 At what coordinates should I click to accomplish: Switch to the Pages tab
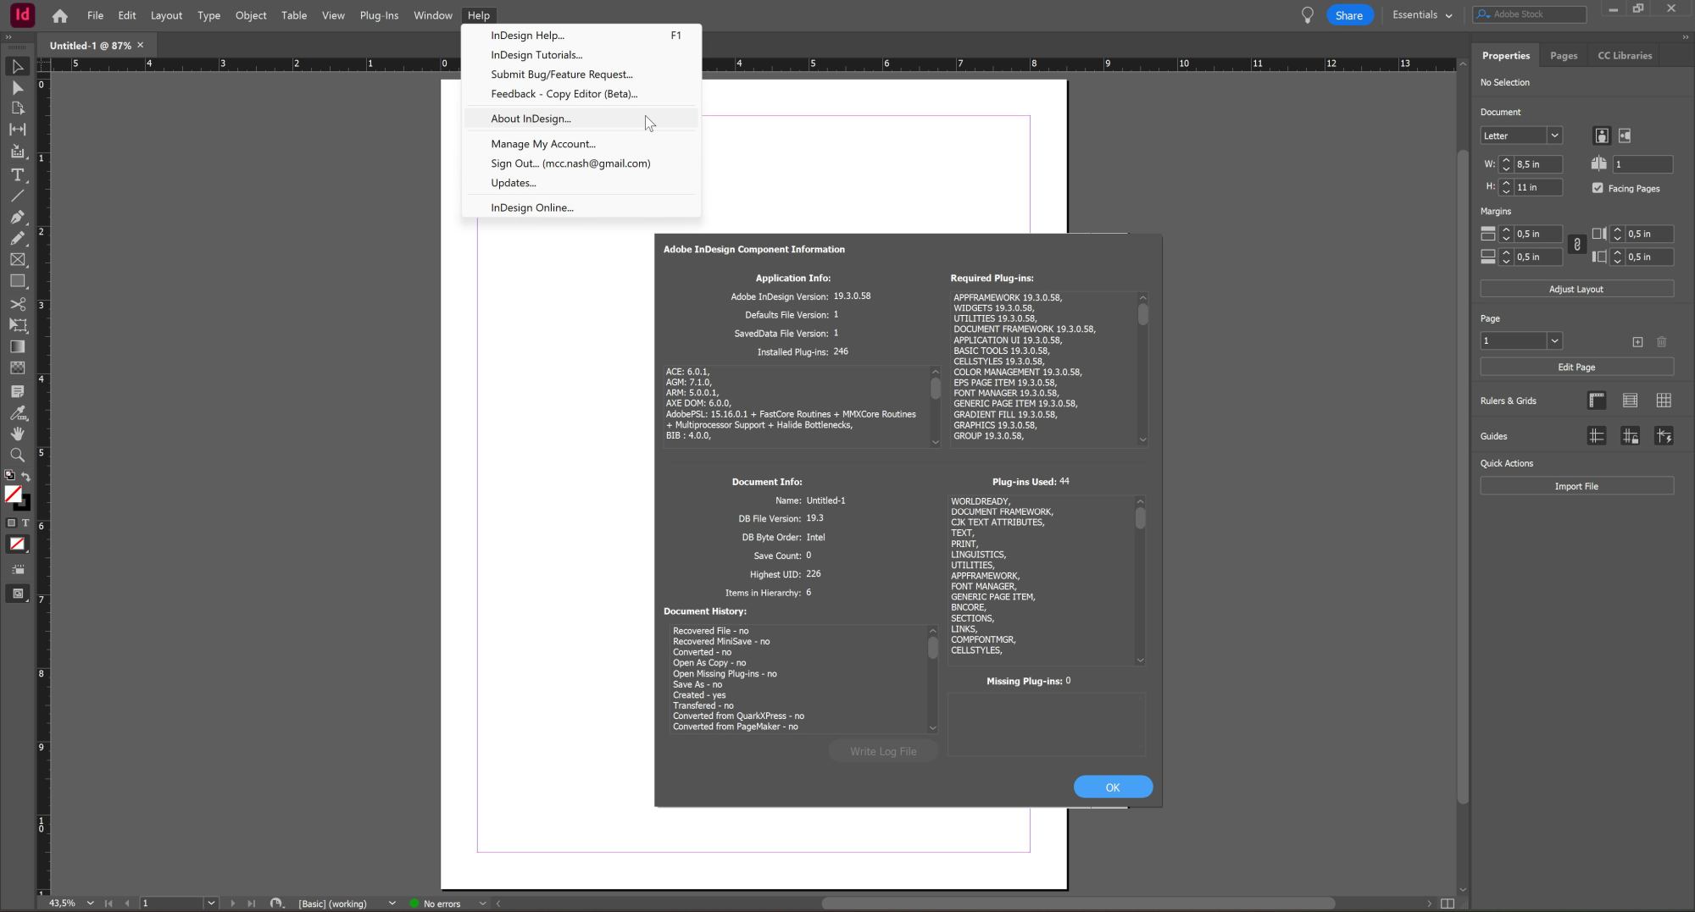[1563, 56]
